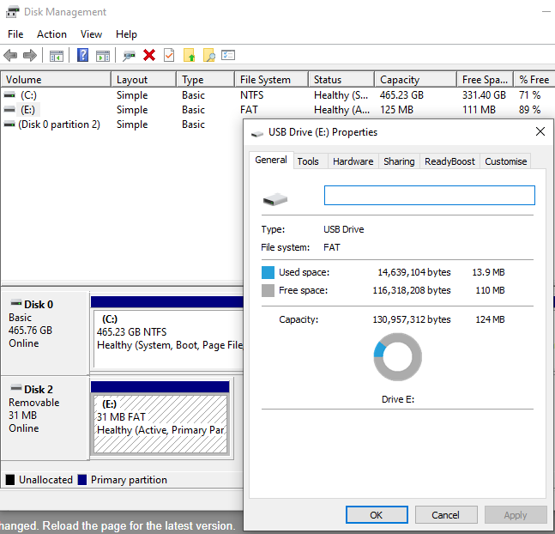Open the Action menu
This screenshot has width=555, height=534.
tap(51, 34)
